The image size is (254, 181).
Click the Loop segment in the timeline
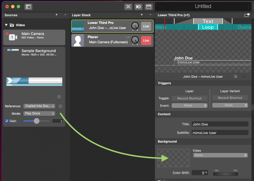pos(208,27)
